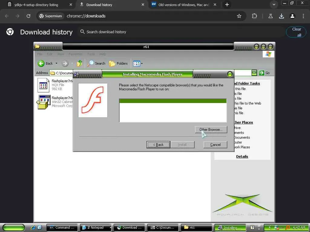This screenshot has height=232, width=310.
Task: Select the flashplayer7r6 HQX file icon
Action: pos(43,85)
